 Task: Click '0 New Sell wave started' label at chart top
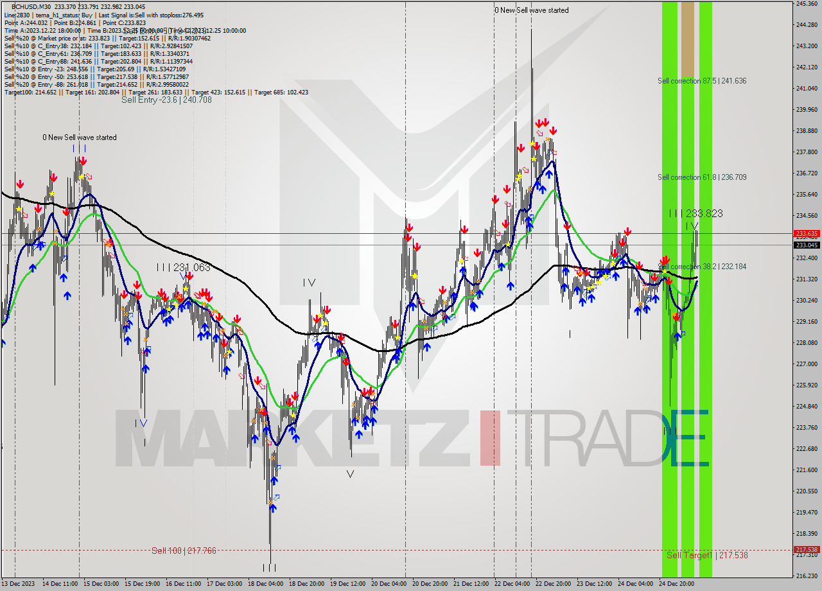pos(531,10)
